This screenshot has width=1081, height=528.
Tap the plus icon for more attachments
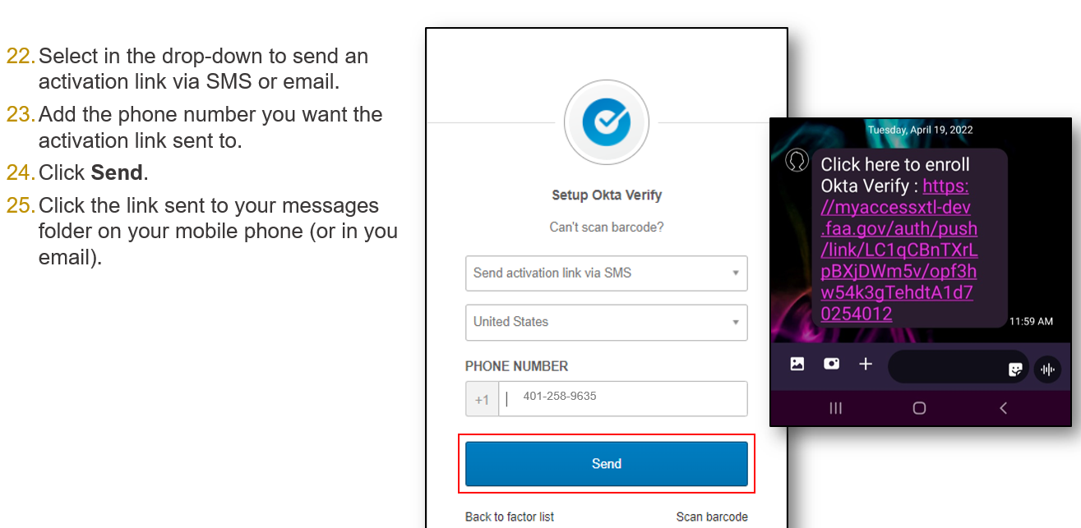866,364
